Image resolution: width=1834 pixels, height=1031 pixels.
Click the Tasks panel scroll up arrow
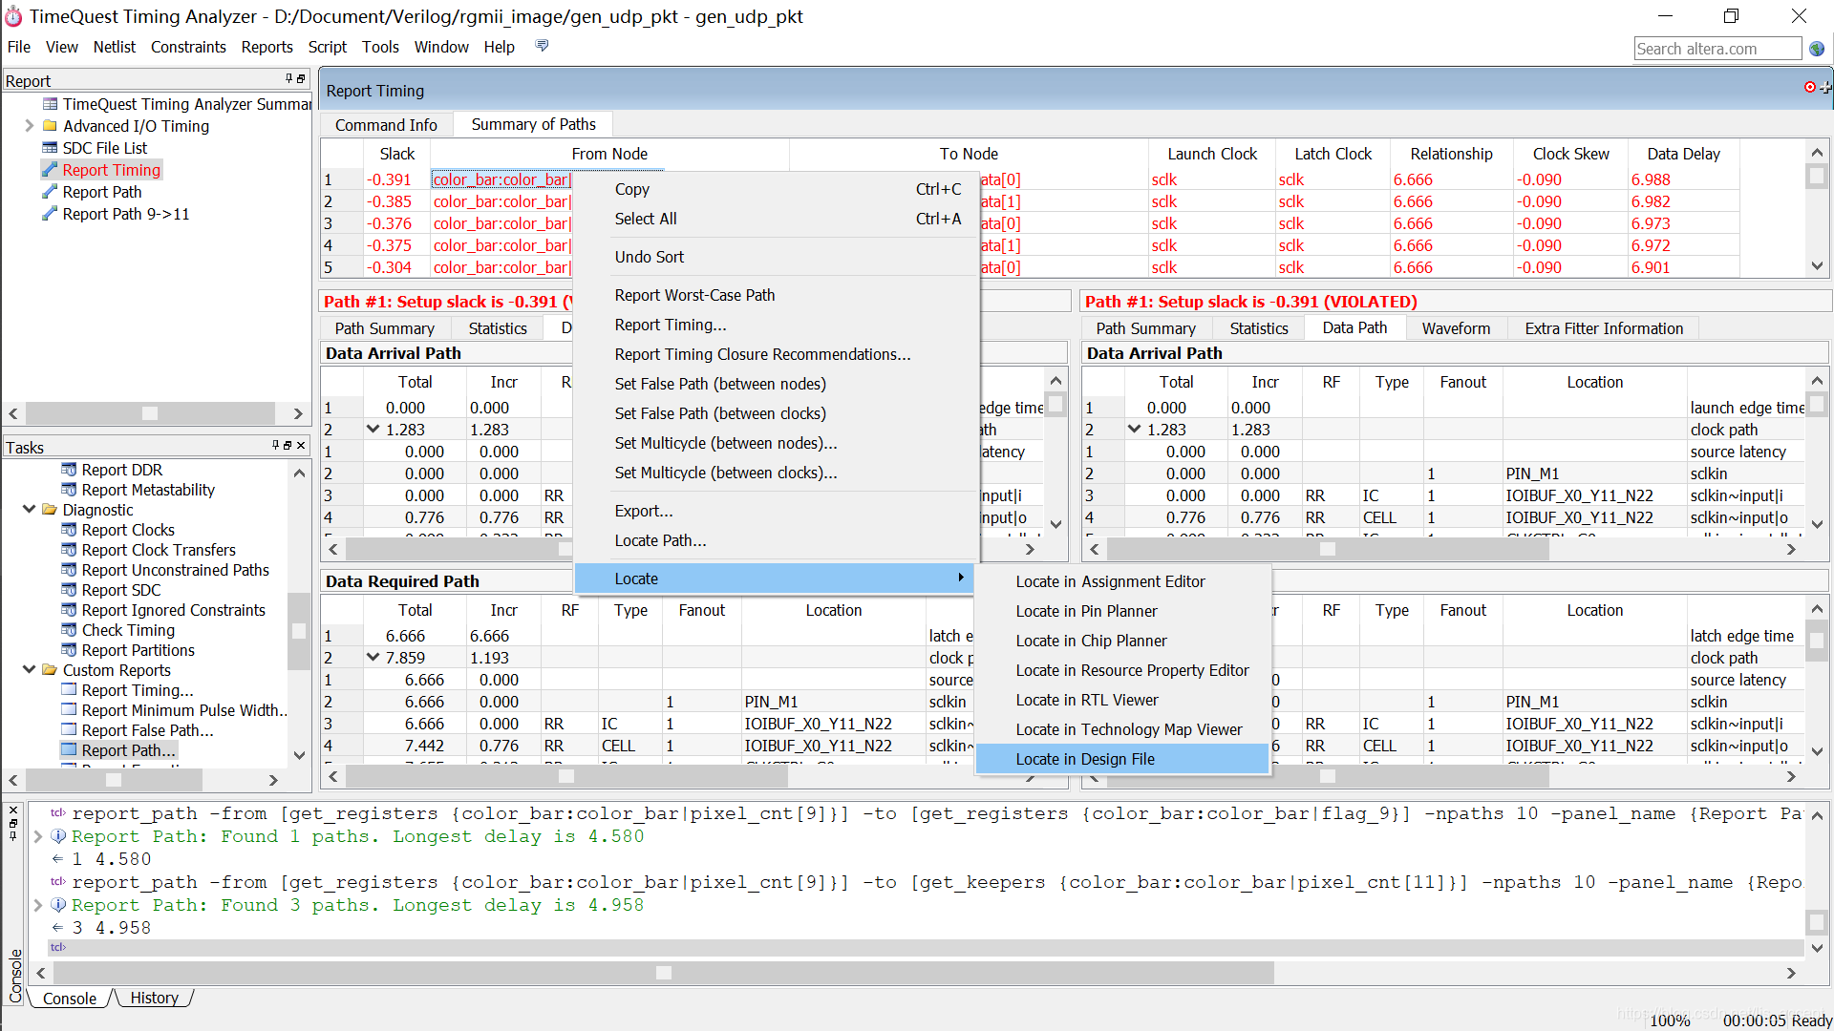(299, 473)
